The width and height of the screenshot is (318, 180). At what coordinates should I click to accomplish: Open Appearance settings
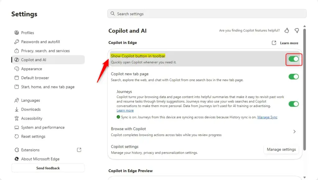tap(48, 69)
